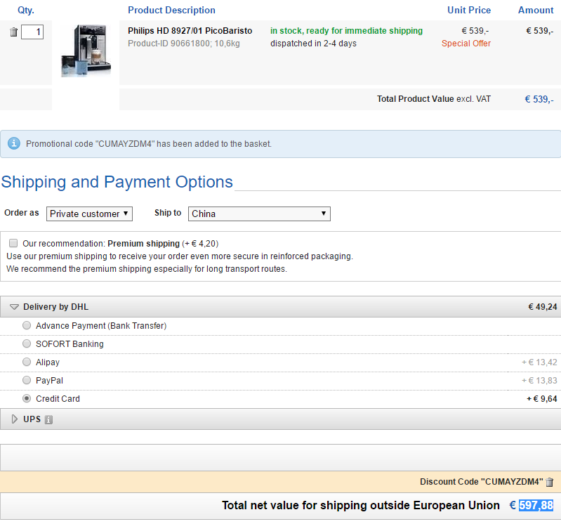Open the coffee machine product thumbnail
The height and width of the screenshot is (524, 561).
(86, 51)
